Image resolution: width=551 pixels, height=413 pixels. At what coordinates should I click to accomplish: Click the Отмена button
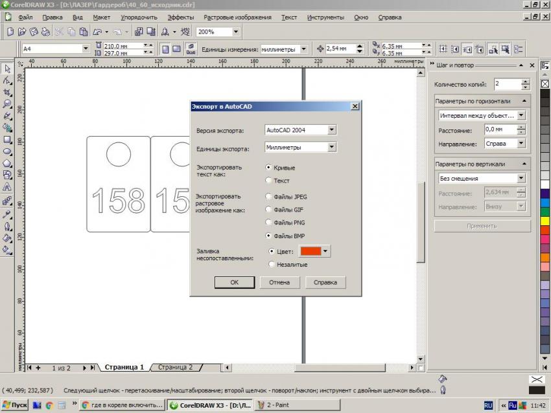point(279,282)
